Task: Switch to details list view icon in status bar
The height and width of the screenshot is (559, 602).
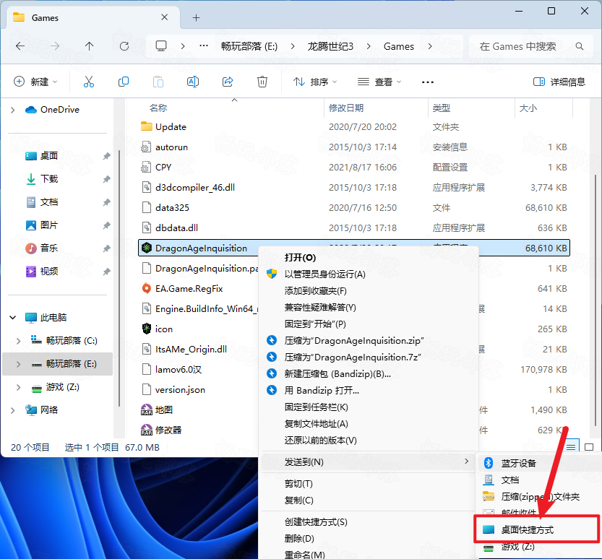Action: point(571,447)
